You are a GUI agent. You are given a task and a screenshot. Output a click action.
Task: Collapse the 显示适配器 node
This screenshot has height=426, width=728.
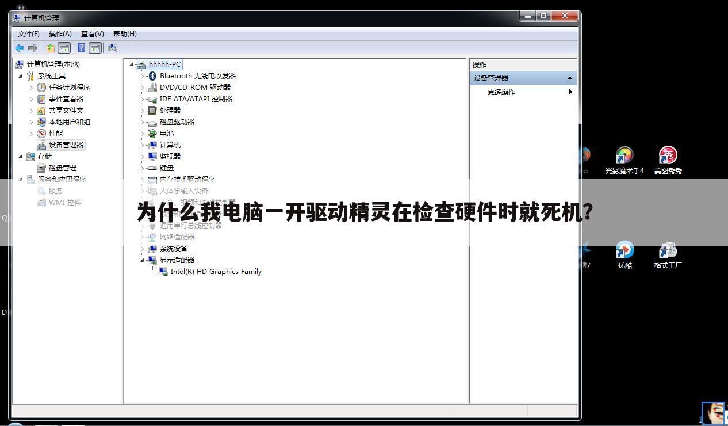click(x=143, y=260)
